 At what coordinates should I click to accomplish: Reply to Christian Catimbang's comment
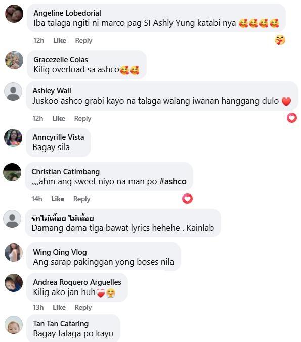(x=81, y=199)
